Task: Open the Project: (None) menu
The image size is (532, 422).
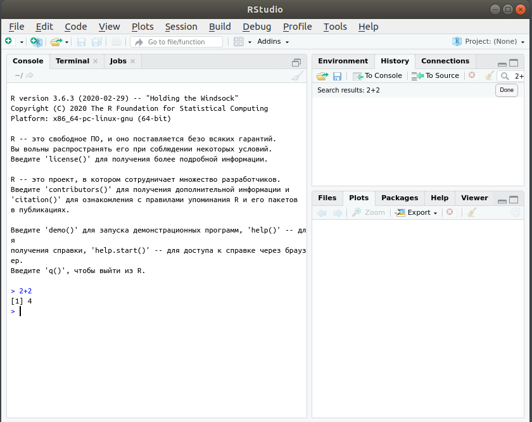Action: [x=488, y=41]
